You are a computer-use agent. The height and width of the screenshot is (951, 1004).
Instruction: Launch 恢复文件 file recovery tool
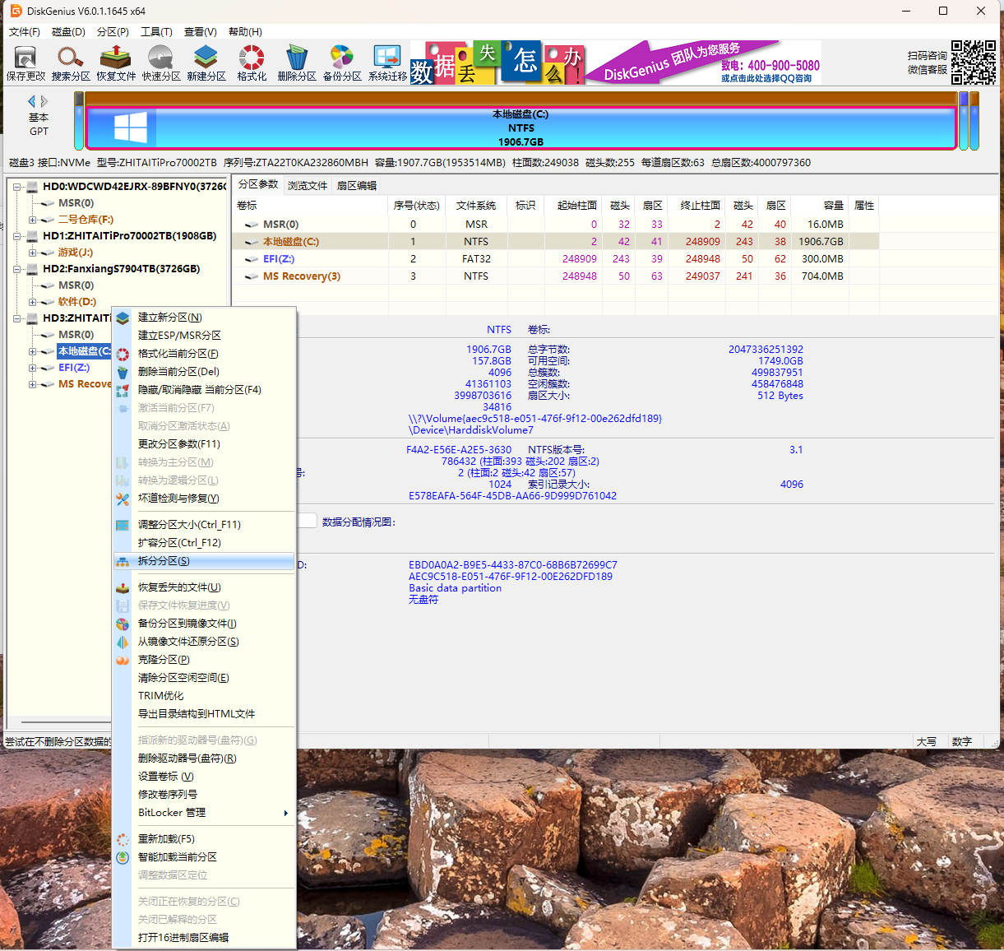[x=116, y=63]
